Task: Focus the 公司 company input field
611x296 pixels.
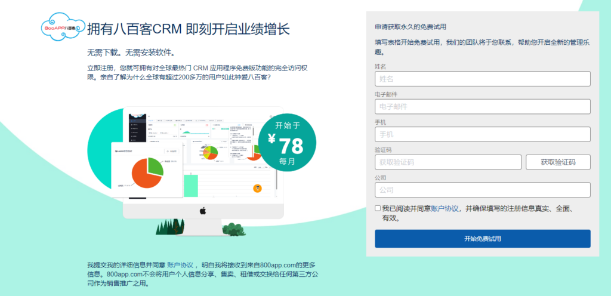Action: pos(482,190)
